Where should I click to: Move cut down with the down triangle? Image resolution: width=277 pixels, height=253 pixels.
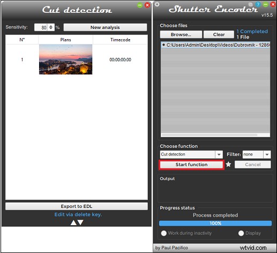[80, 222]
